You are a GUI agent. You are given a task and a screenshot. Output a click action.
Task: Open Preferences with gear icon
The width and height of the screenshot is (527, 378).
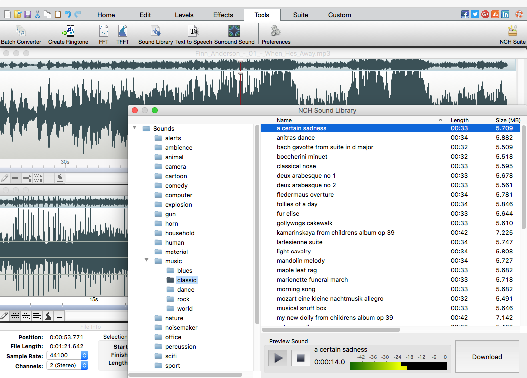click(276, 34)
